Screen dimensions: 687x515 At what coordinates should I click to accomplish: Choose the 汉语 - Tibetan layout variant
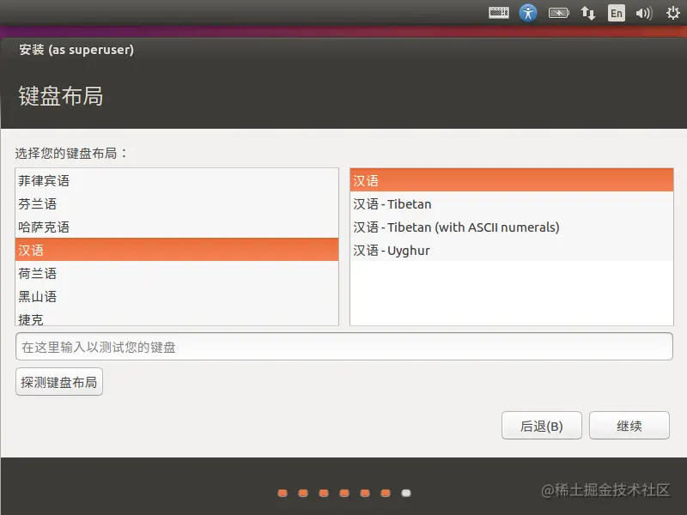[511, 203]
